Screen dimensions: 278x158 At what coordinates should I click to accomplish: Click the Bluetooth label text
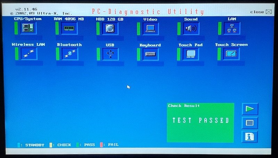tap(69, 45)
